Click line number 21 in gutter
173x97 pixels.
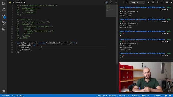[x=12, y=52]
